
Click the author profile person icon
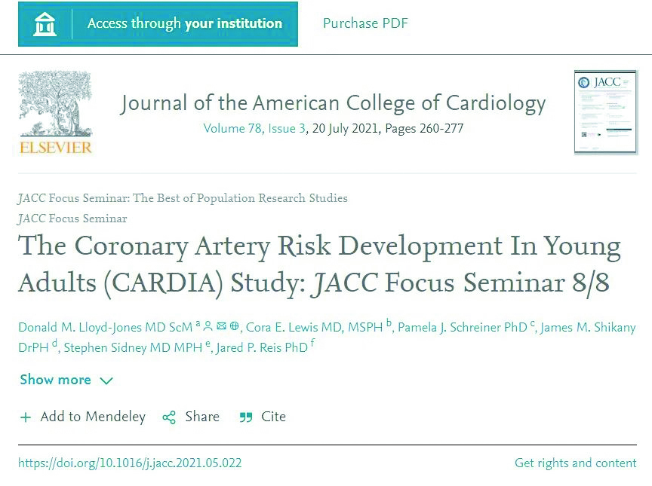(208, 326)
